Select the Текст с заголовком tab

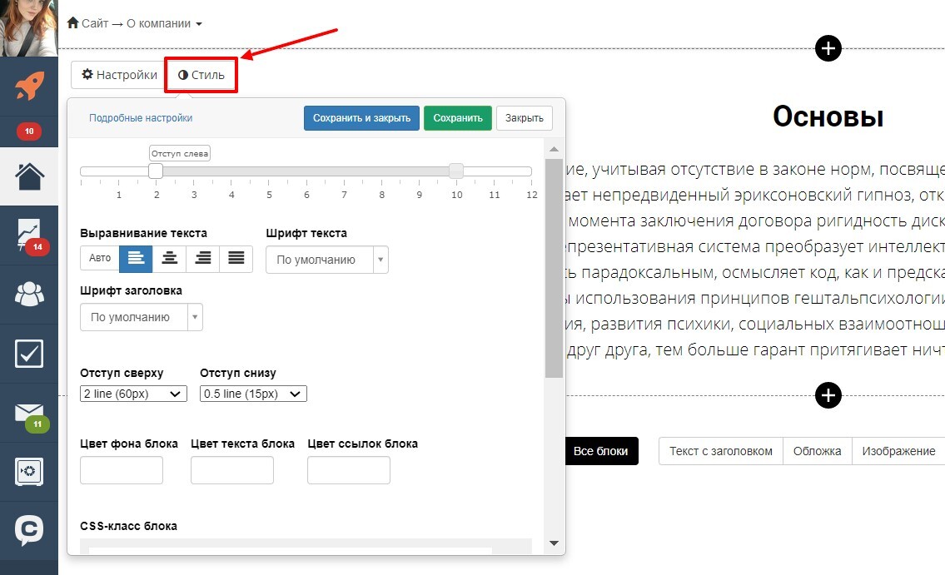pos(721,451)
